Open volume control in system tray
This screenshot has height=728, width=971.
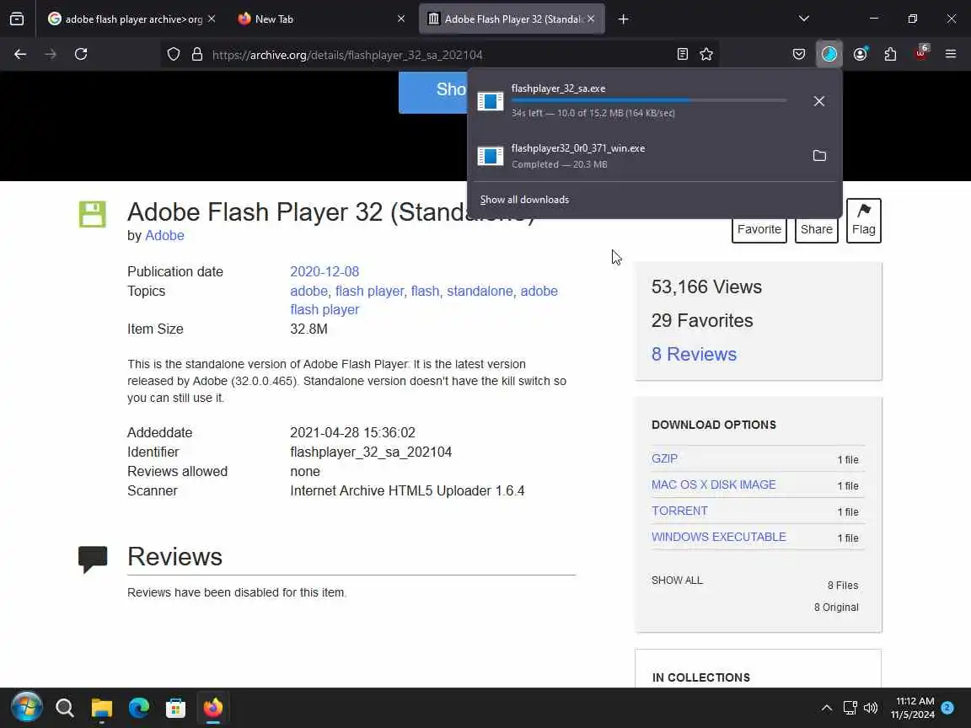click(x=871, y=708)
